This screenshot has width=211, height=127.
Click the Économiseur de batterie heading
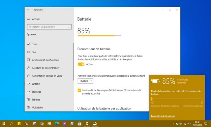tap(94, 49)
